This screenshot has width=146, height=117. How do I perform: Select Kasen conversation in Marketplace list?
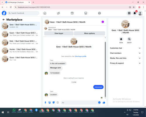pyautogui.click(x=20, y=34)
